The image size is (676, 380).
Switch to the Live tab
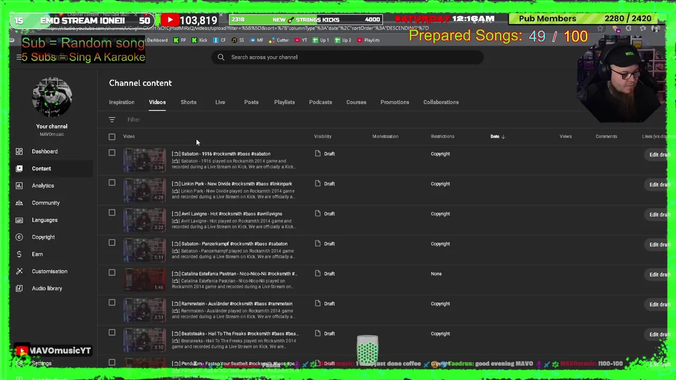pyautogui.click(x=220, y=102)
